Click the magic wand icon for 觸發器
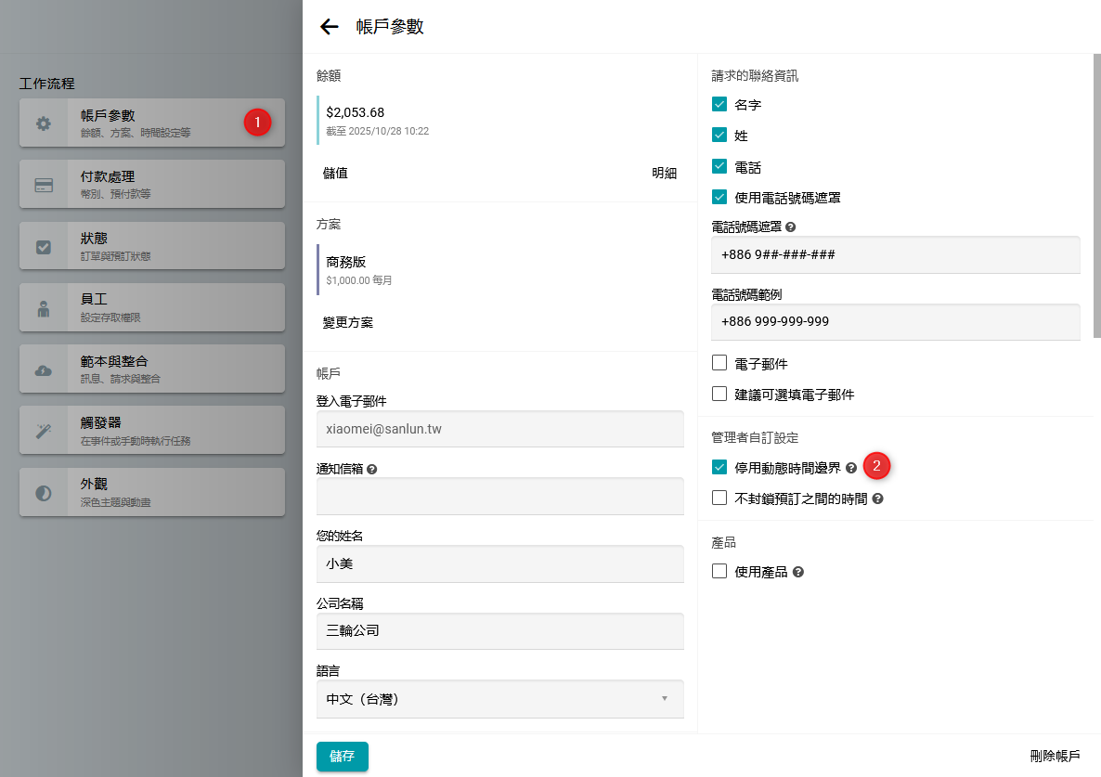1101x777 pixels. pyautogui.click(x=44, y=431)
